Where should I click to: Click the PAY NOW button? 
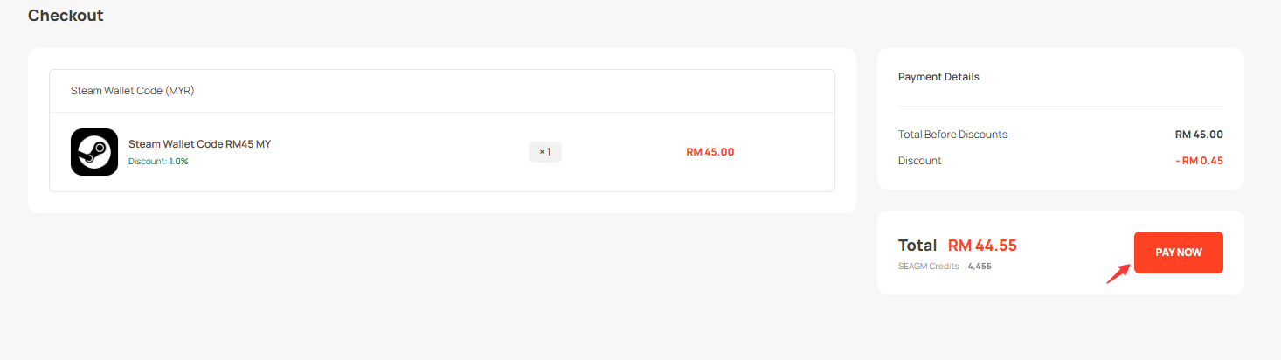coord(1178,253)
